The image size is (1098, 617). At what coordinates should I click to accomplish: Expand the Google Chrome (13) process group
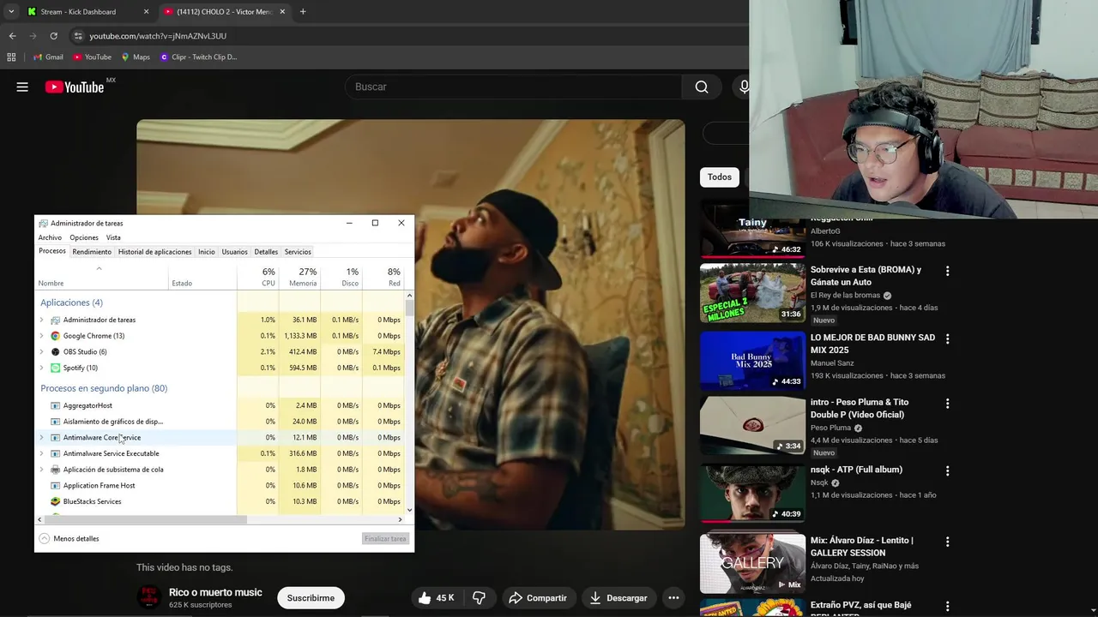[x=41, y=336]
